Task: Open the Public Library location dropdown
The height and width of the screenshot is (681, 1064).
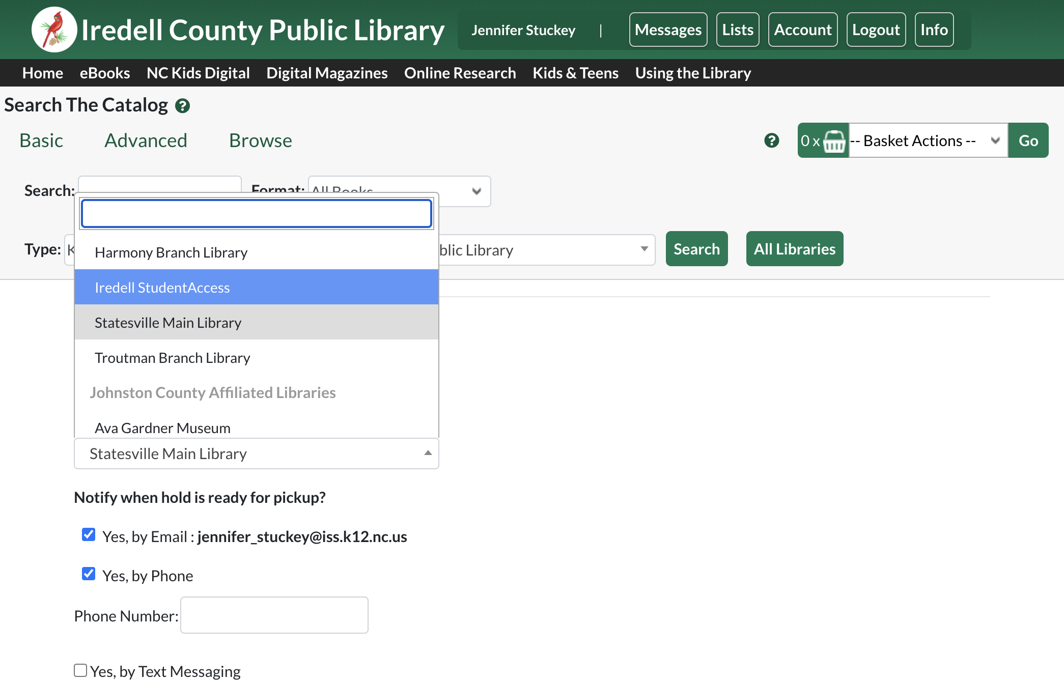Action: pyautogui.click(x=547, y=250)
